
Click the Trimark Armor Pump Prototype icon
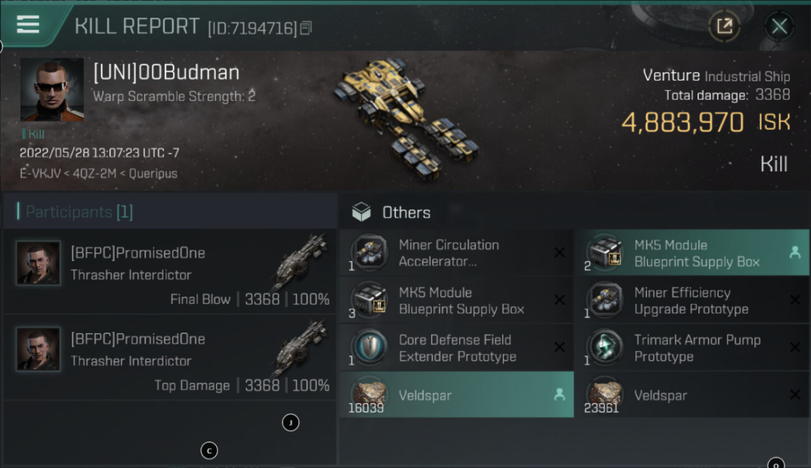(605, 348)
